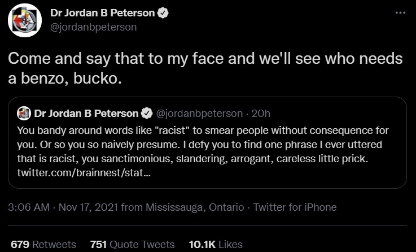Screen dimensions: 416x252
Task: Click the @jordanbpeterson handle in the quoted tweet
Action: (x=199, y=114)
